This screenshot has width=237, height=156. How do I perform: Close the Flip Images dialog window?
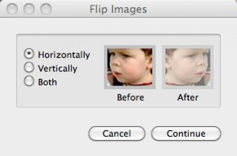12,9
